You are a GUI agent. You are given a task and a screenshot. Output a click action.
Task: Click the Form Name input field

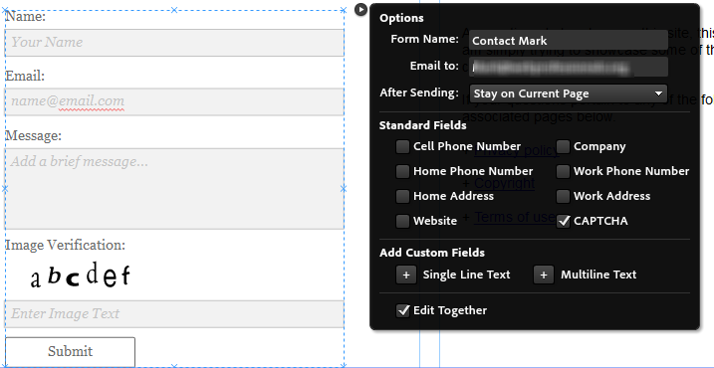pos(569,41)
